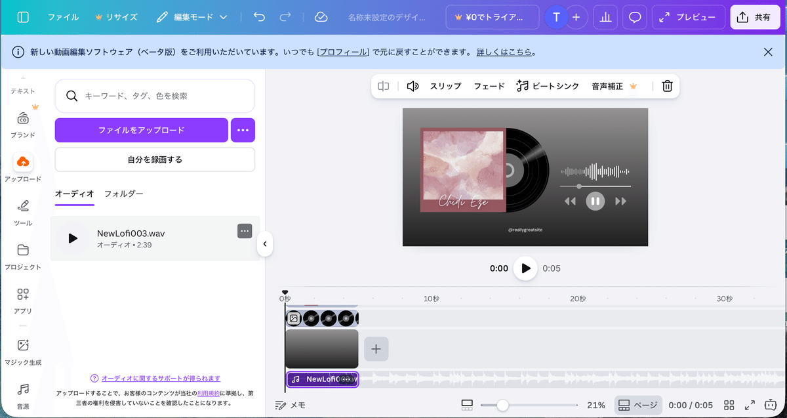
Task: Open the ファイル menu
Action: click(x=63, y=18)
